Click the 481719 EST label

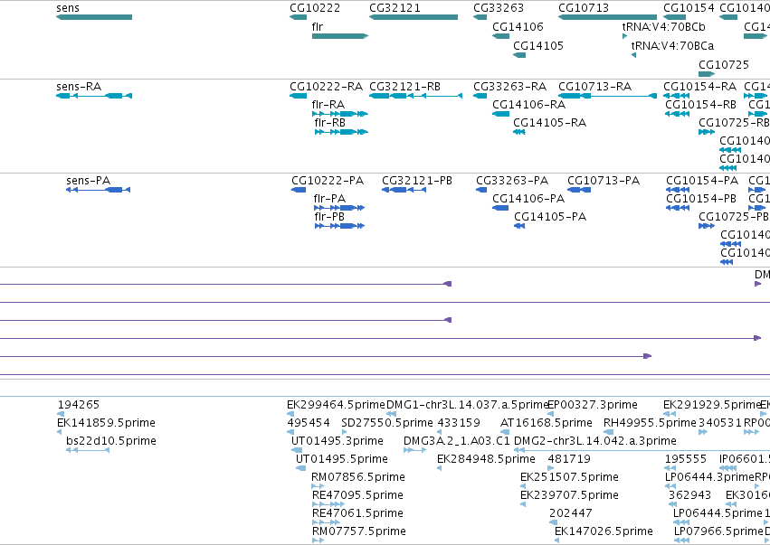(x=569, y=459)
